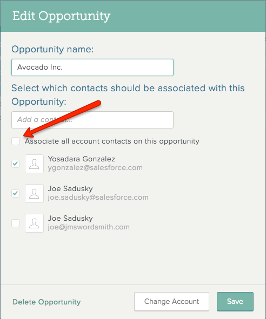Open the Change Account button

pyautogui.click(x=171, y=302)
